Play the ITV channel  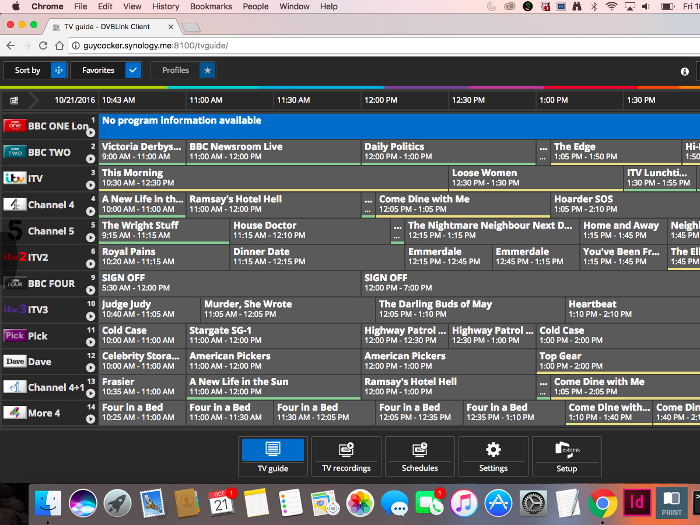90,185
